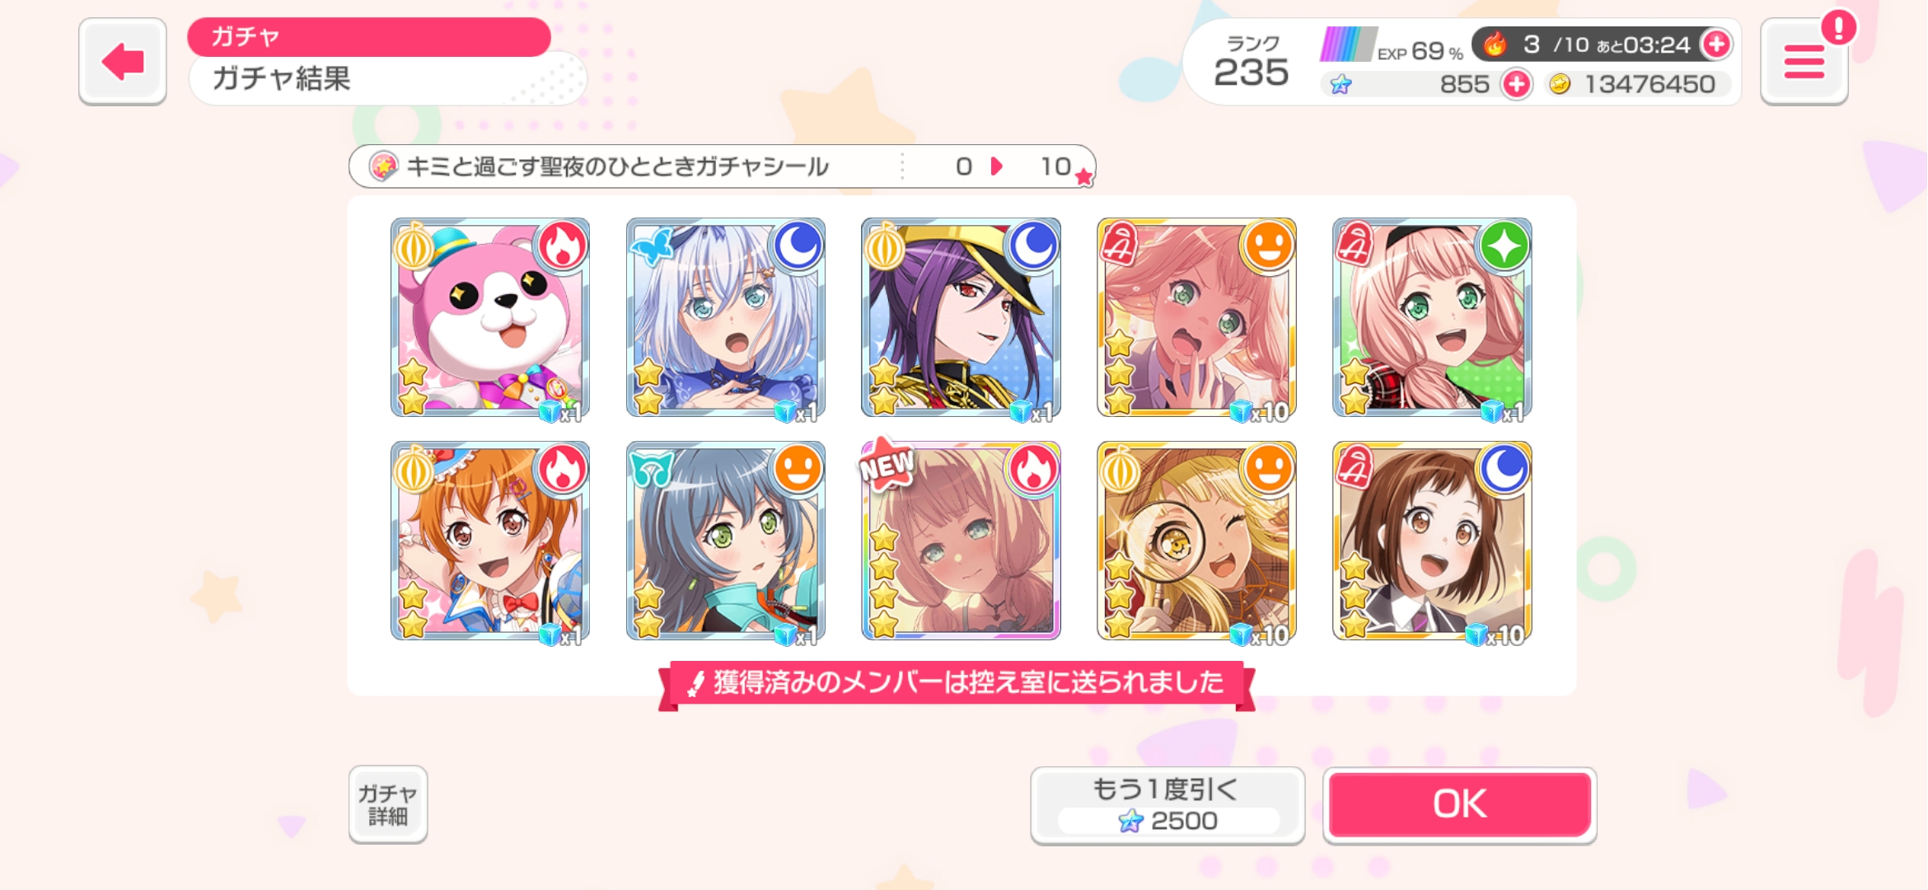
Task: Open the hamburger menu with notification badge
Action: [1804, 62]
